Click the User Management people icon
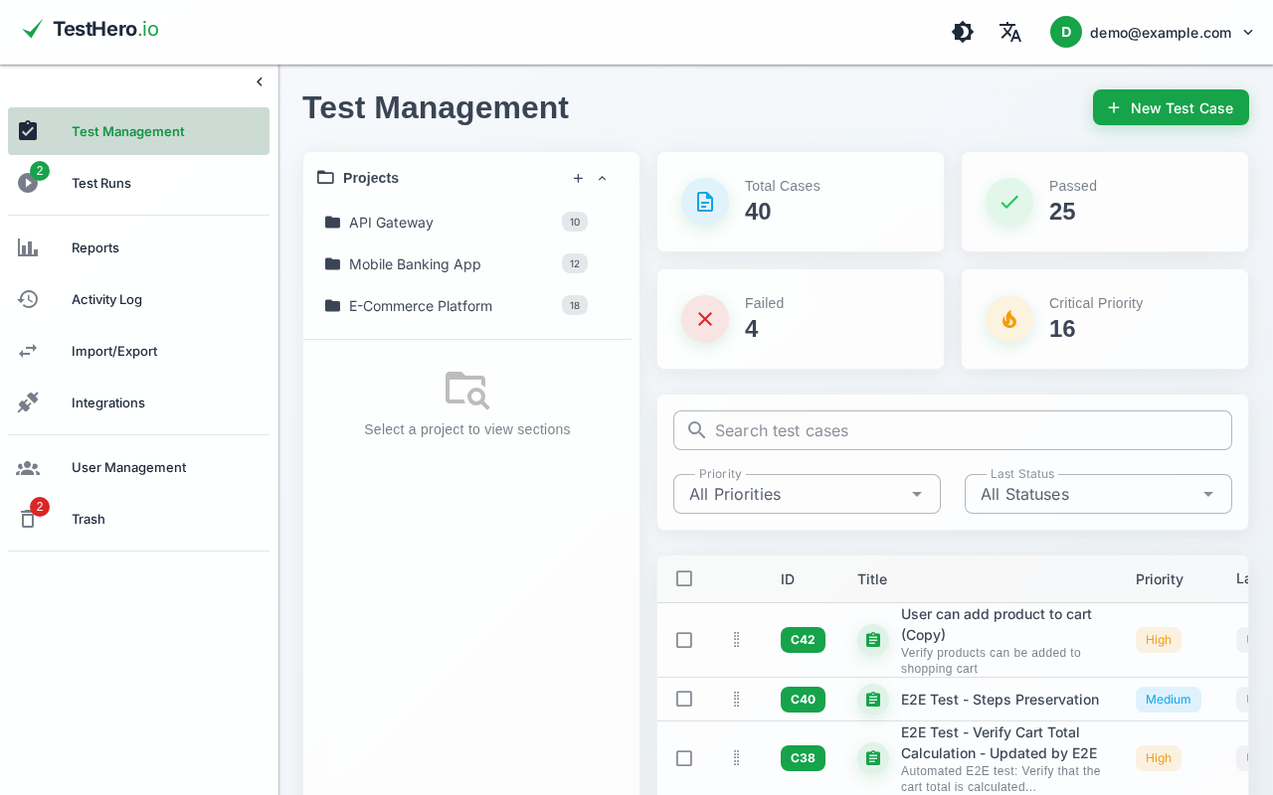 (28, 467)
